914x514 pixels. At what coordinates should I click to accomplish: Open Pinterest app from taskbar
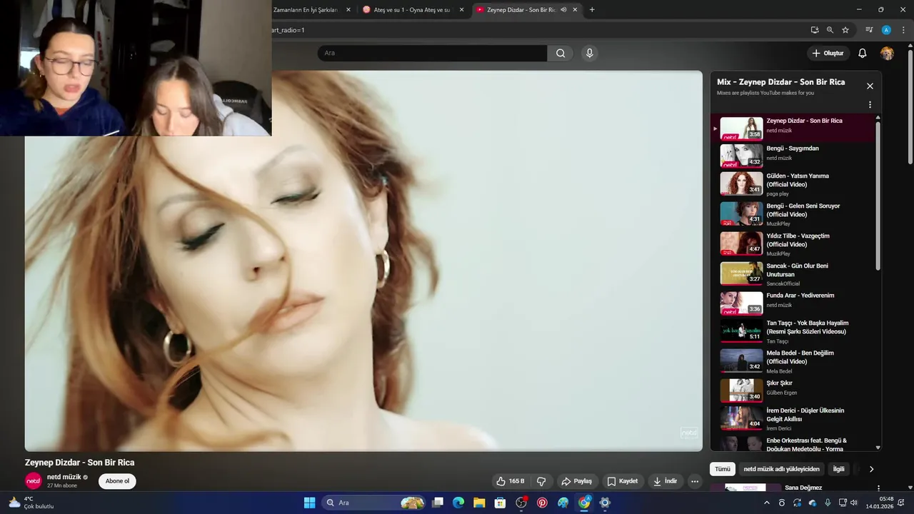tap(542, 503)
